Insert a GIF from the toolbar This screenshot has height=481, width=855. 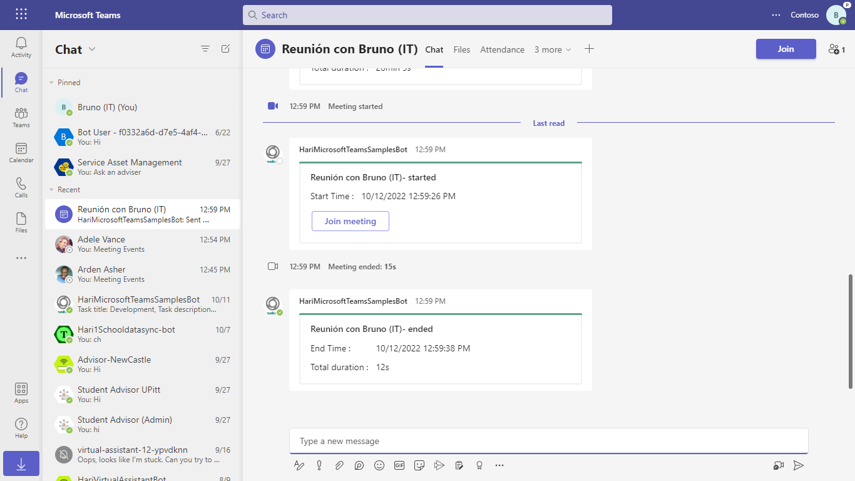click(399, 465)
